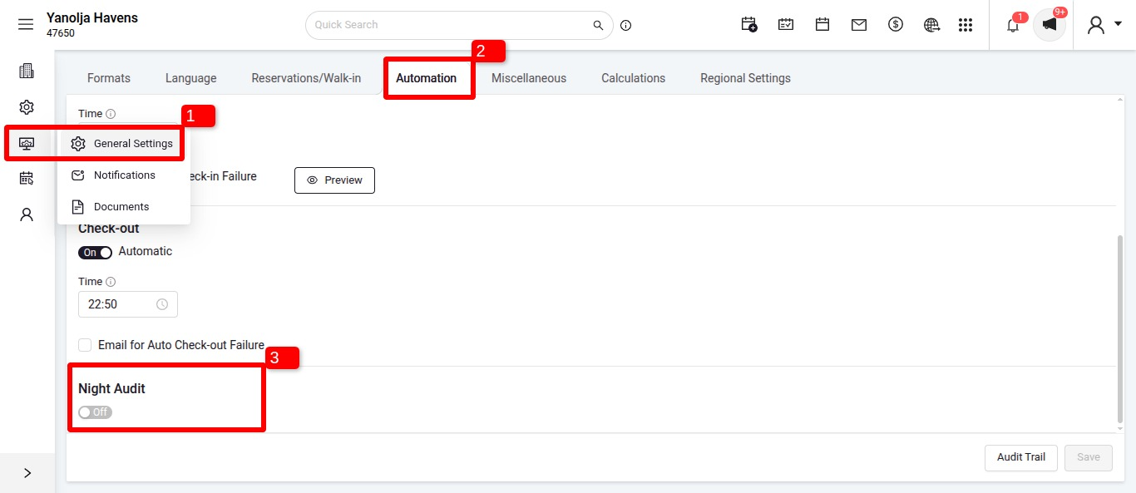
Task: Open the clock picker in time field
Action: pyautogui.click(x=162, y=304)
